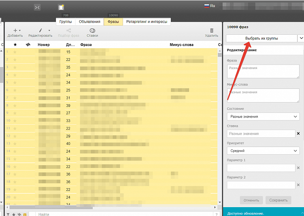Open search help question mark
The height and width of the screenshot is (216, 304).
(216, 214)
